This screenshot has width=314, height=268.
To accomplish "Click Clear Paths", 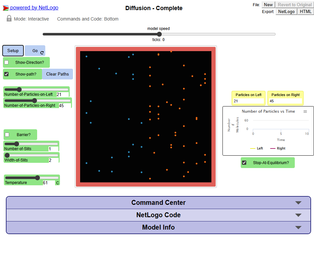I will [x=57, y=74].
